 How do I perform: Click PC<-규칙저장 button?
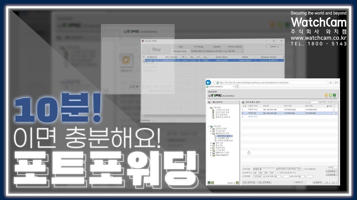coord(249,182)
